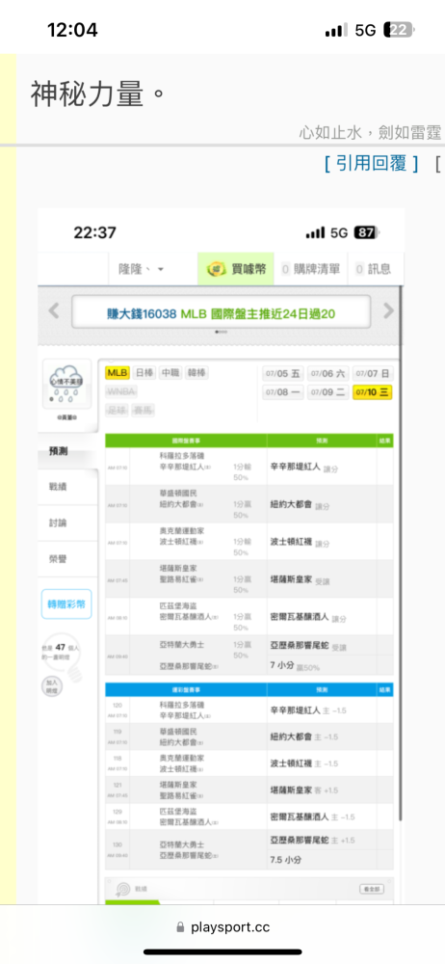Tap game number 120 in blue table
The width and height of the screenshot is (445, 964).
(x=118, y=706)
